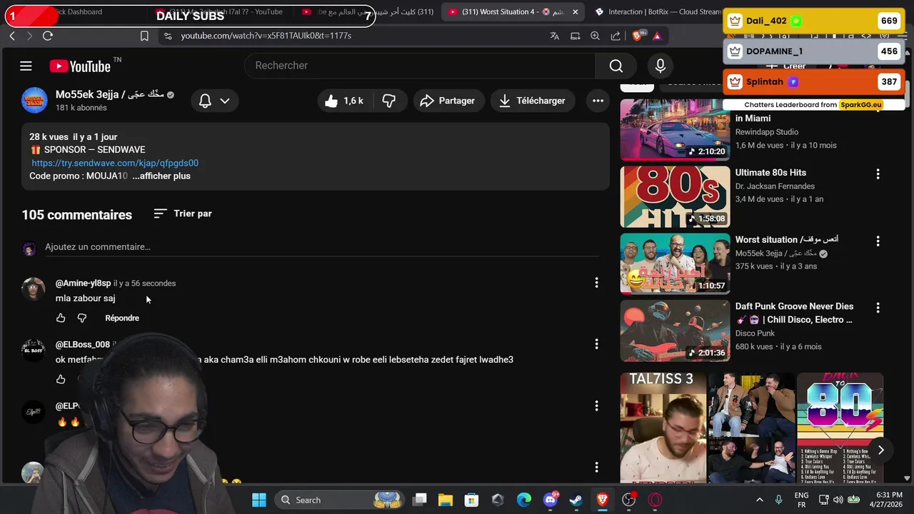
Task: Reply to @Amine-yl8sp with Répondre
Action: click(122, 318)
